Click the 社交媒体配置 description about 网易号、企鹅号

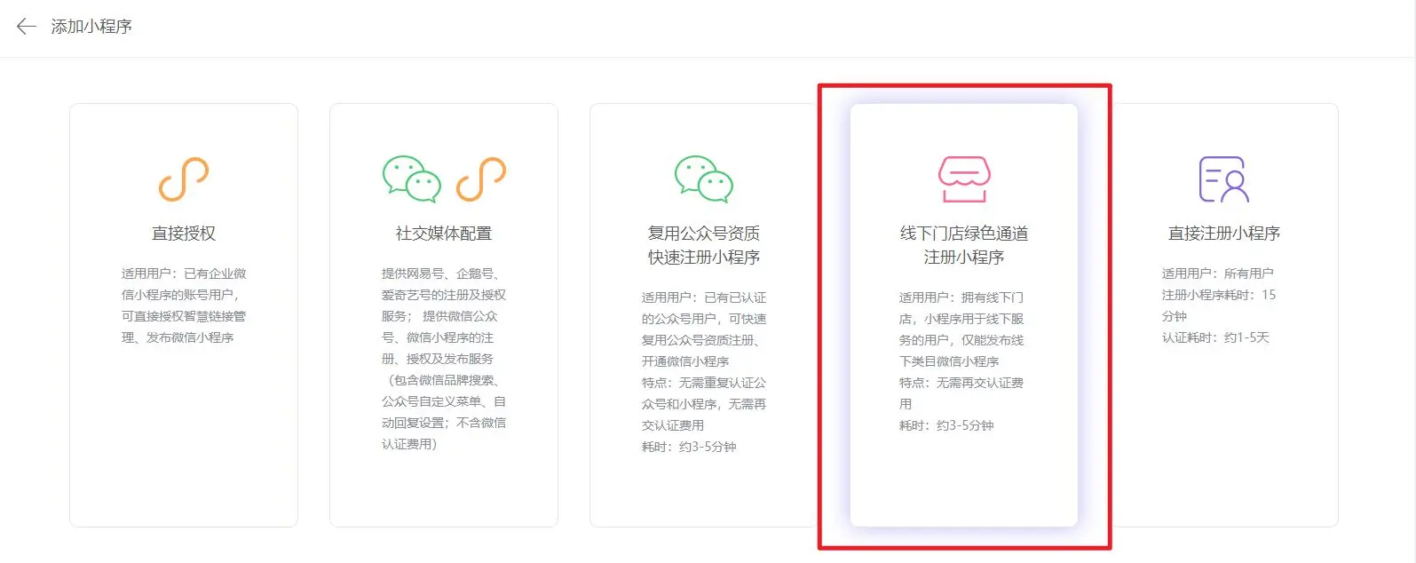coord(444,359)
